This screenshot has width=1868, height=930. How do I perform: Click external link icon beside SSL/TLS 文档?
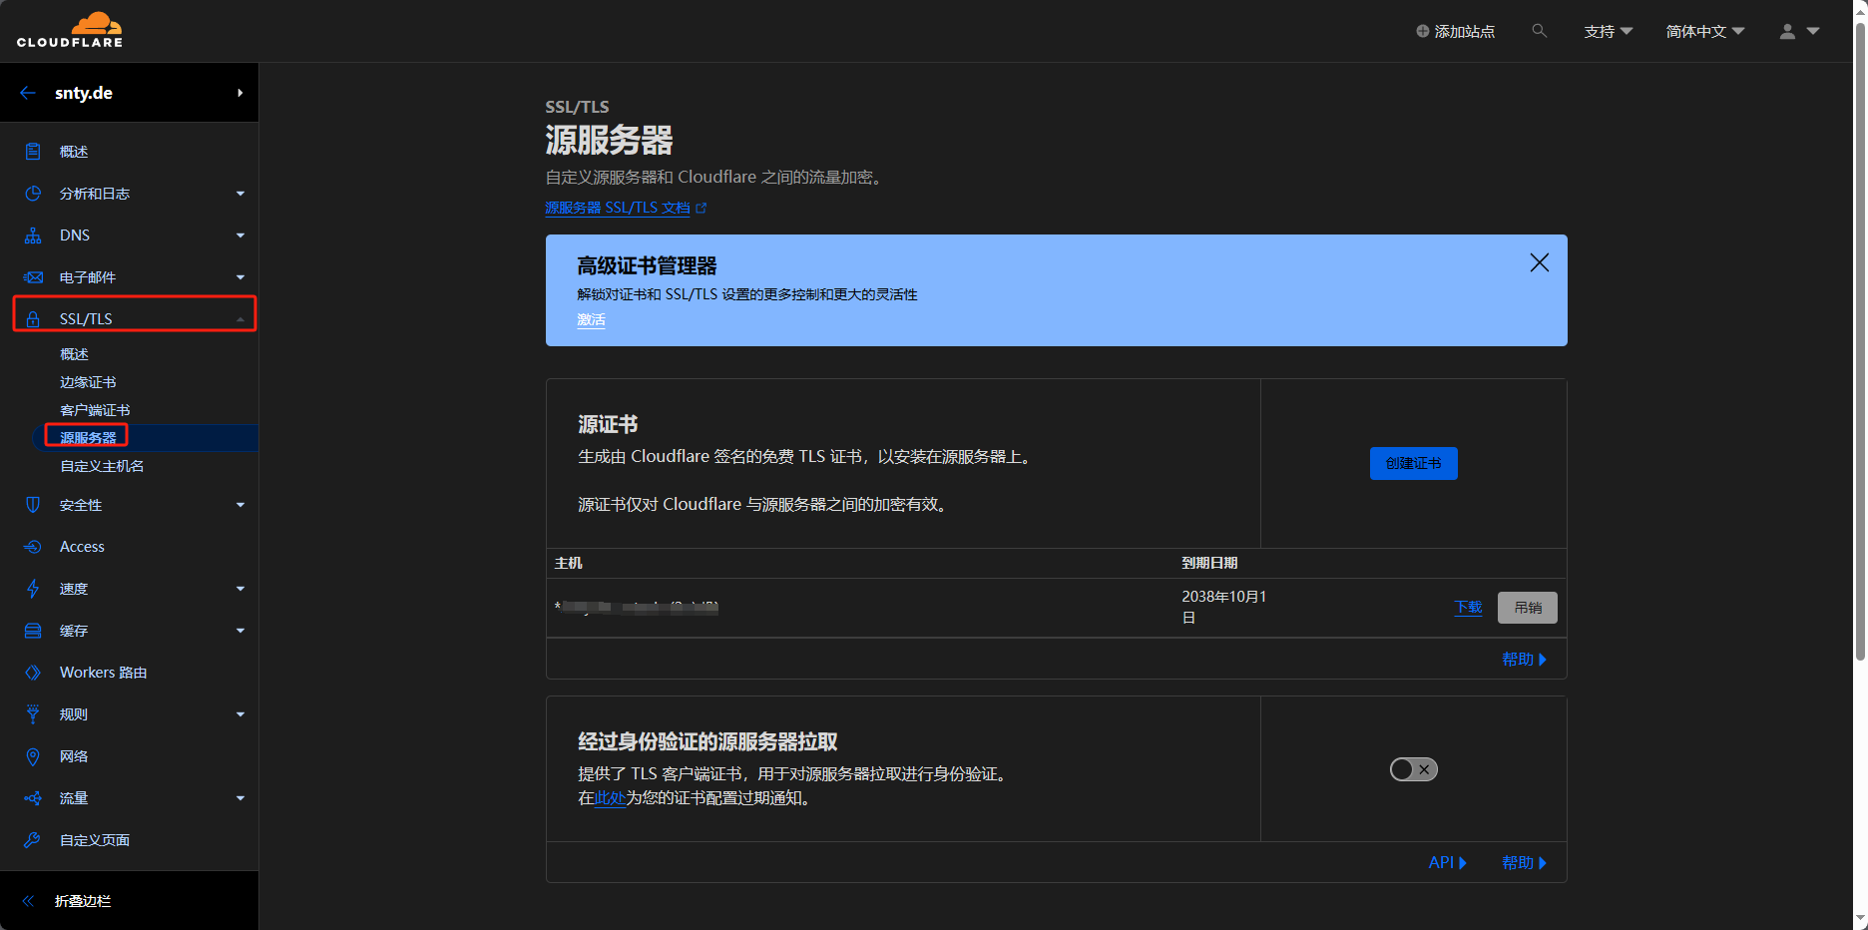click(x=701, y=208)
